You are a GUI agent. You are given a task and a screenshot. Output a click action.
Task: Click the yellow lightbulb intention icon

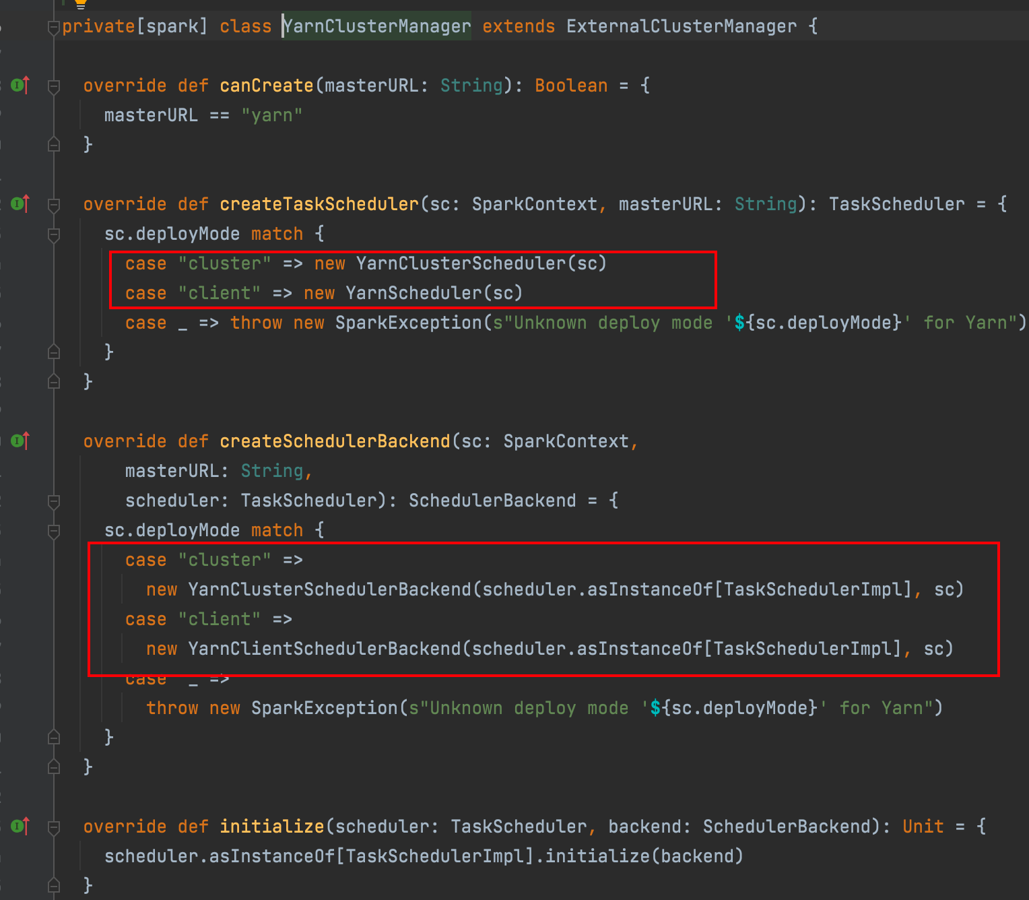[x=80, y=3]
